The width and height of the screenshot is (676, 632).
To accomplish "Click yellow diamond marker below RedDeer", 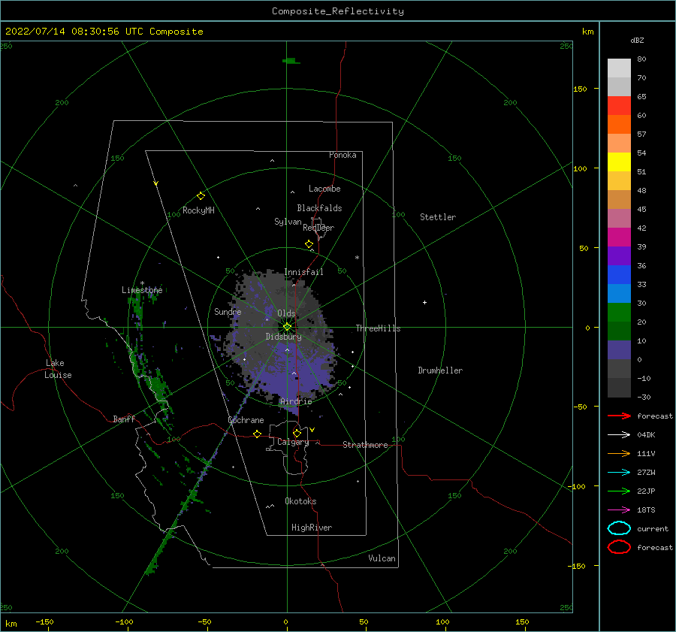I will (x=309, y=243).
